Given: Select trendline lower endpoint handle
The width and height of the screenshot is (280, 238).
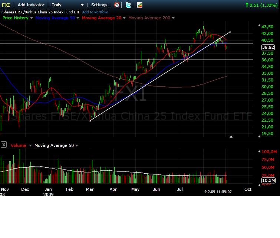Looking at the screenshot, I should click(x=90, y=121).
